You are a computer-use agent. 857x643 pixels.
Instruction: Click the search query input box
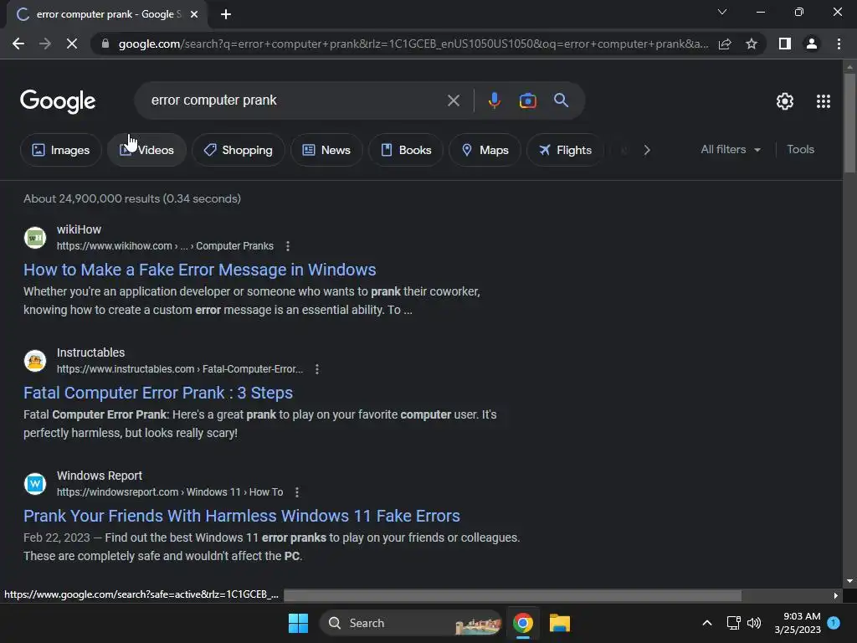(x=295, y=100)
